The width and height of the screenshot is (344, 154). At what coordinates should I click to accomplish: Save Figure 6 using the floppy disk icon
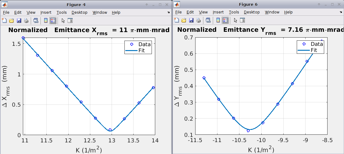[191, 20]
